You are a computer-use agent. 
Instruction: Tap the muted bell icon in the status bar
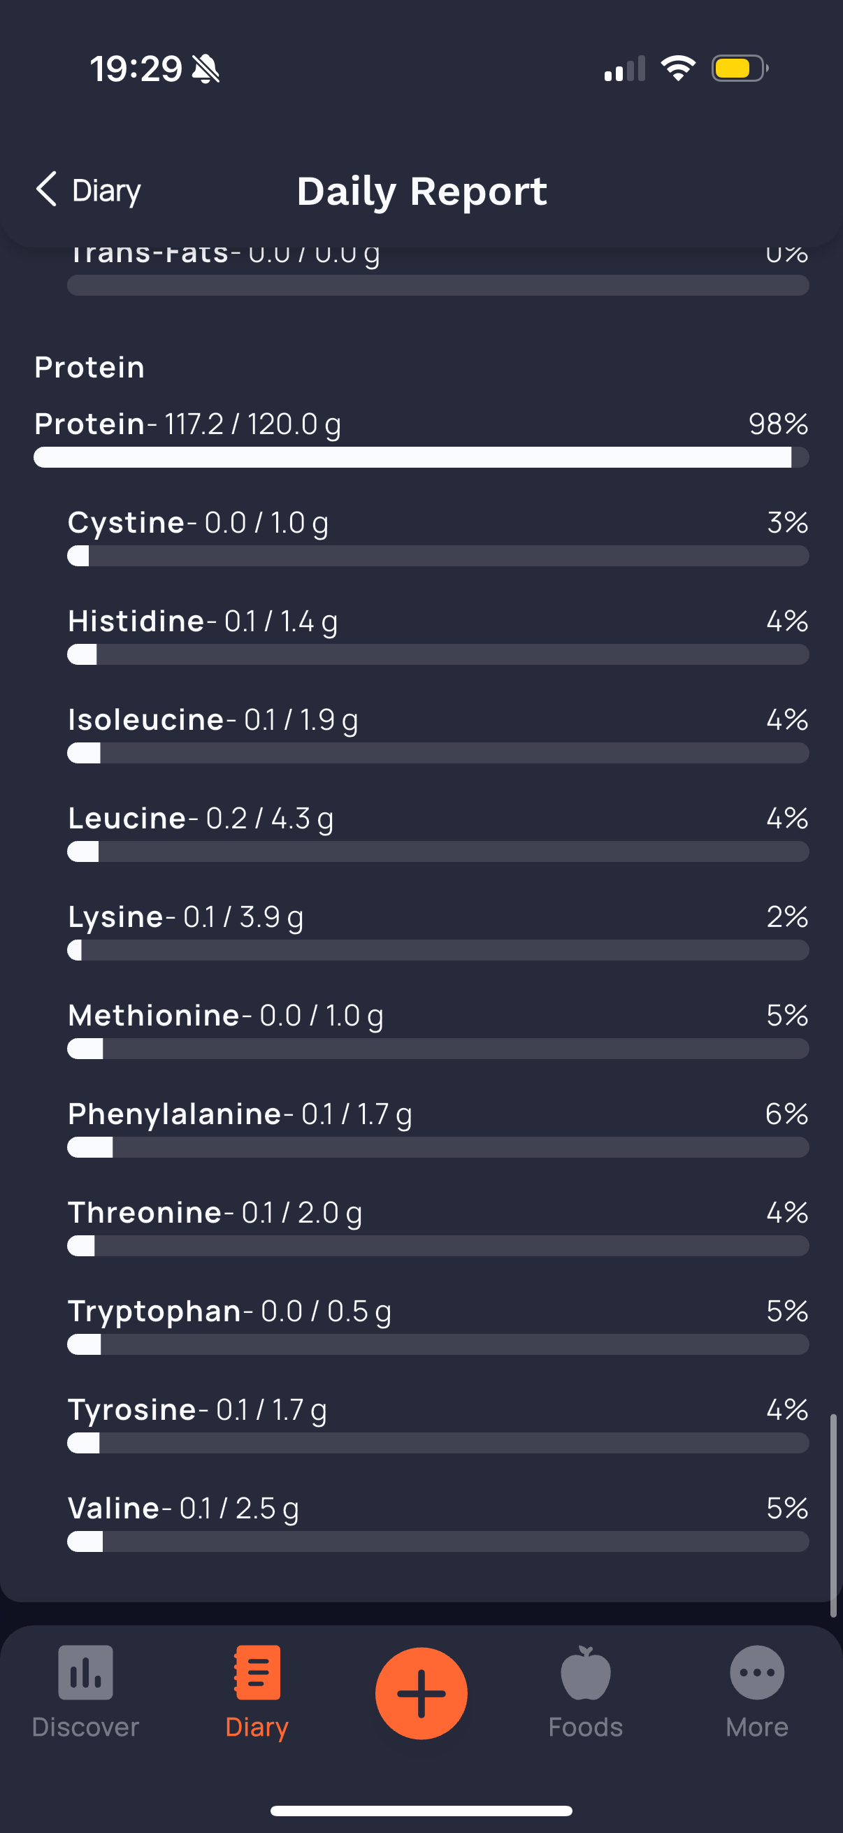click(x=206, y=69)
